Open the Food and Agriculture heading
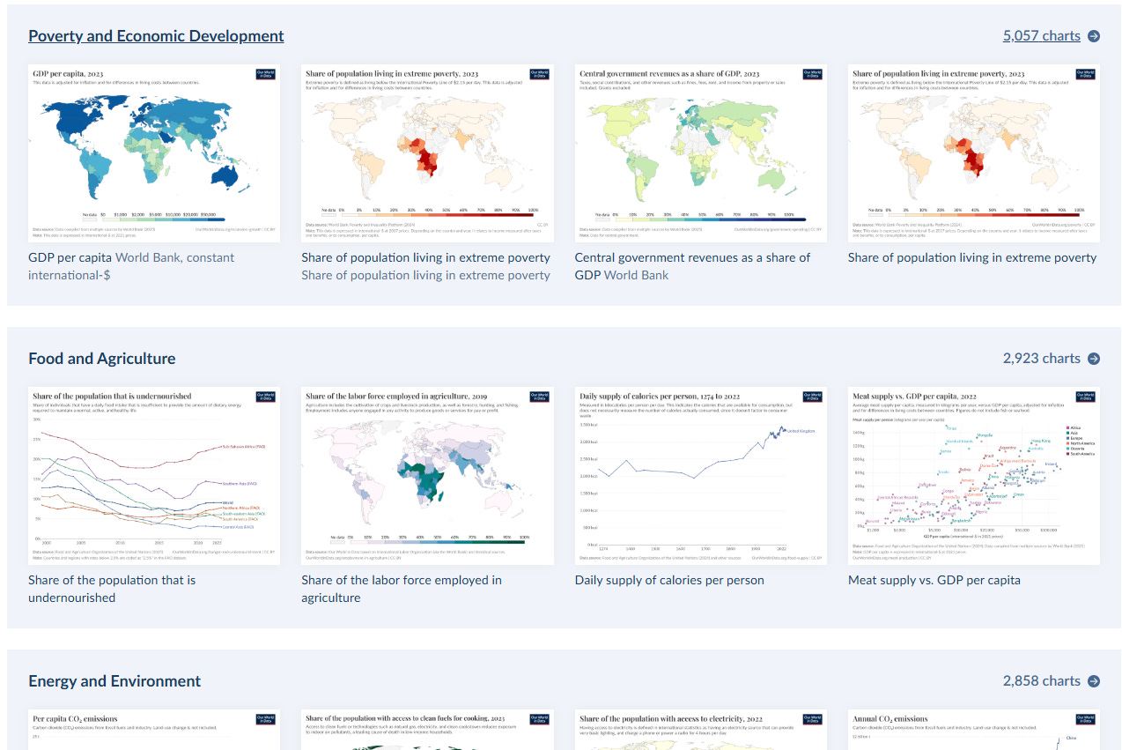The image size is (1122, 750). [x=102, y=359]
